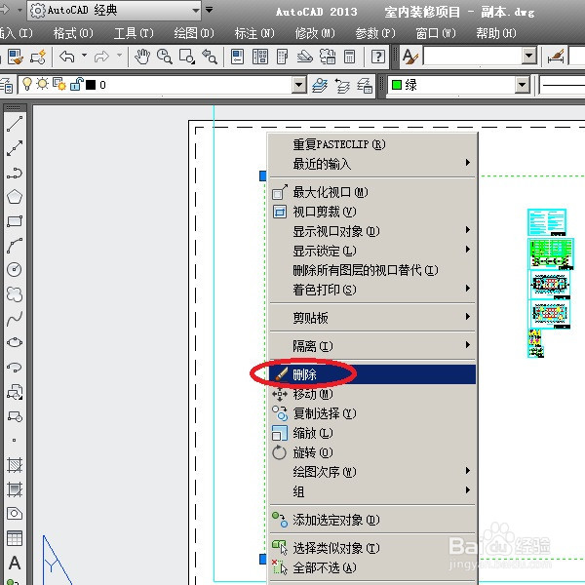Activate Zoom Realtime tool
The image size is (585, 585).
pos(165,57)
